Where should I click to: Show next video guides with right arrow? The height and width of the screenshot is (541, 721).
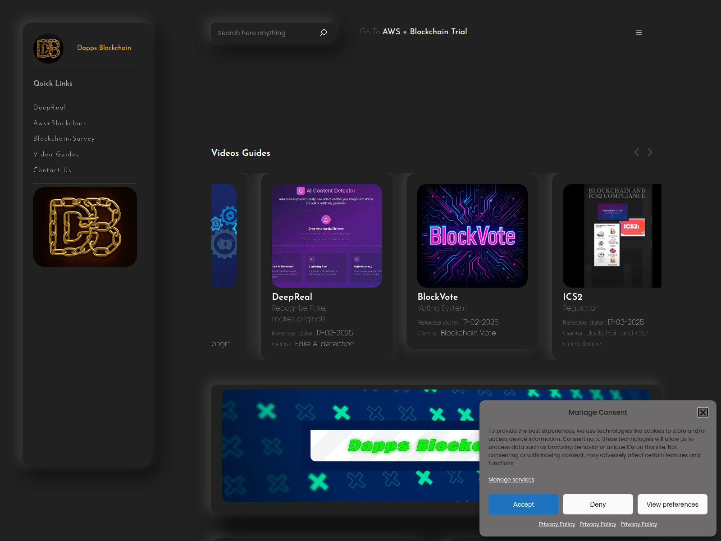650,152
